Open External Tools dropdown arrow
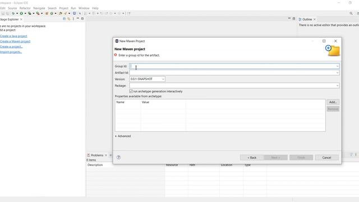 pos(42,13)
